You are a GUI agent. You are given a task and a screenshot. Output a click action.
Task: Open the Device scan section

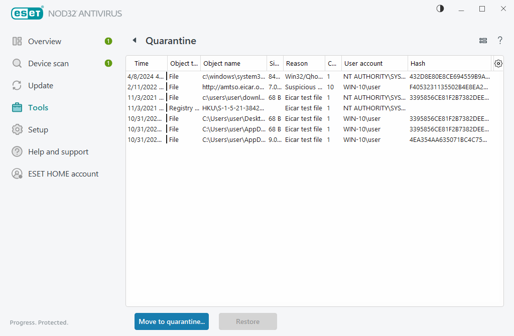click(49, 64)
